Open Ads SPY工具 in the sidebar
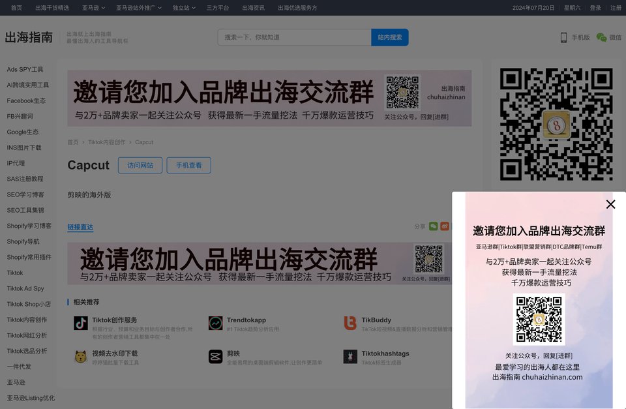Image resolution: width=626 pixels, height=409 pixels. pos(25,70)
